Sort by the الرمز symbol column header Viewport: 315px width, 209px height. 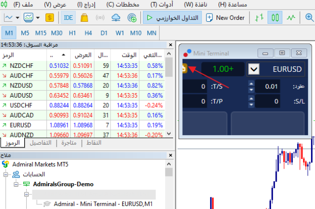23,55
